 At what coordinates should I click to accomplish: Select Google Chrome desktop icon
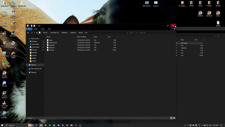[4, 74]
